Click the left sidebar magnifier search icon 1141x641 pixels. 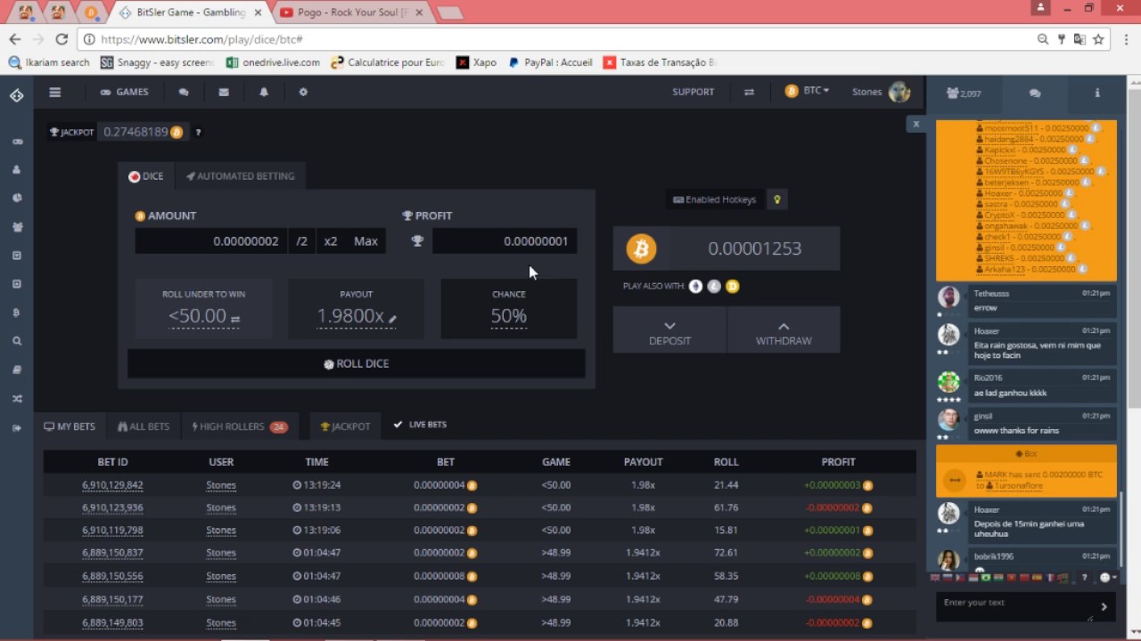17,341
